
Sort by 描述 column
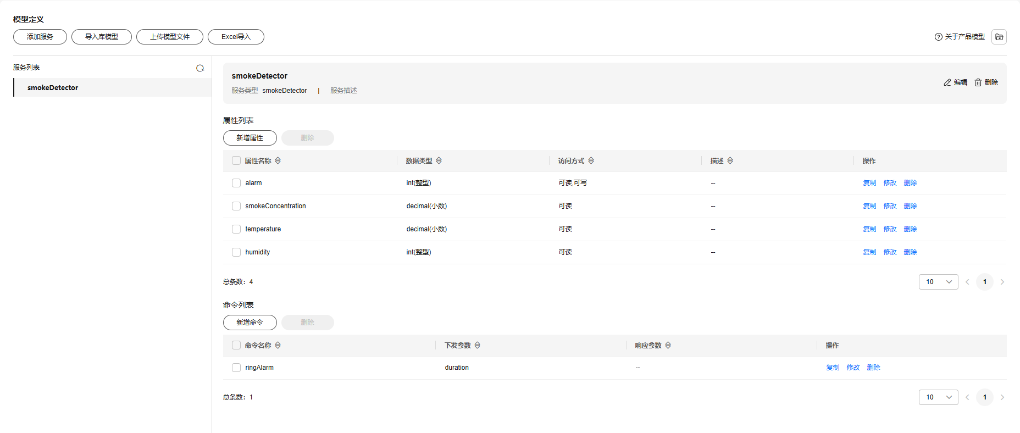click(730, 160)
